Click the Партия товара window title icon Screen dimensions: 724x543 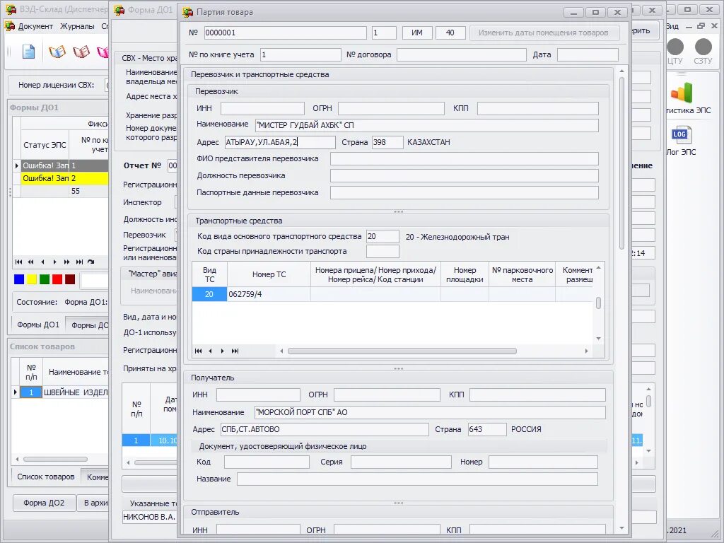point(187,13)
